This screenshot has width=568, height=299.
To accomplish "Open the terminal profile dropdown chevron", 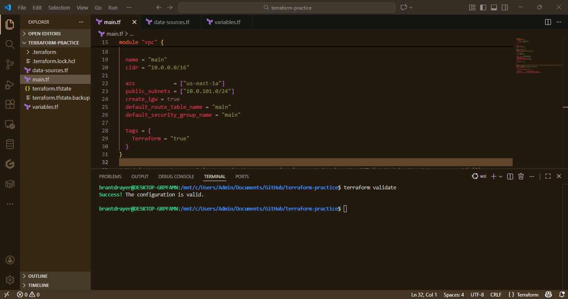I will point(501,176).
